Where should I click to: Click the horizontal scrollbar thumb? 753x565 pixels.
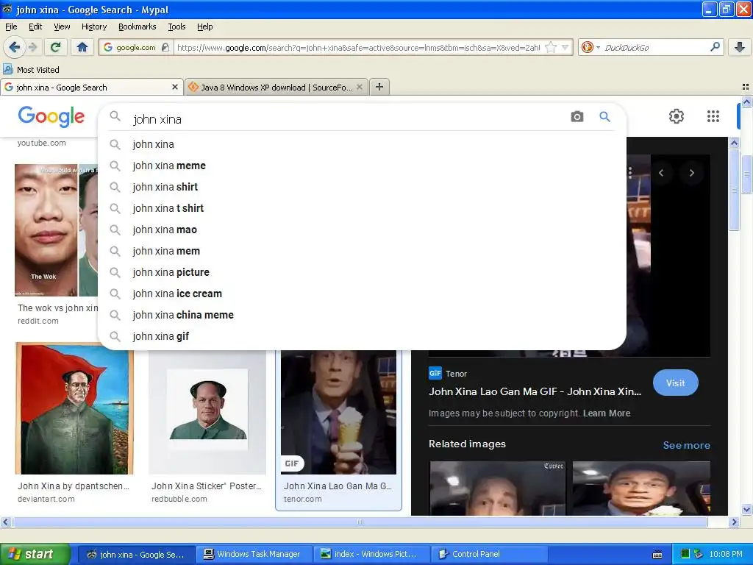tap(360, 522)
